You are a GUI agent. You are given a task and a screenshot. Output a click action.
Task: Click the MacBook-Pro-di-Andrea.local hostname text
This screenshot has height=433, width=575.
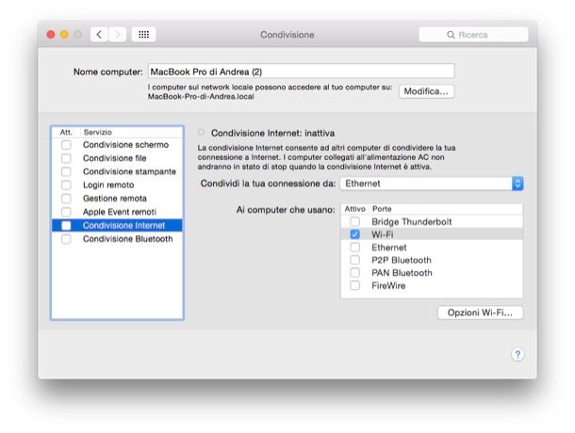201,97
